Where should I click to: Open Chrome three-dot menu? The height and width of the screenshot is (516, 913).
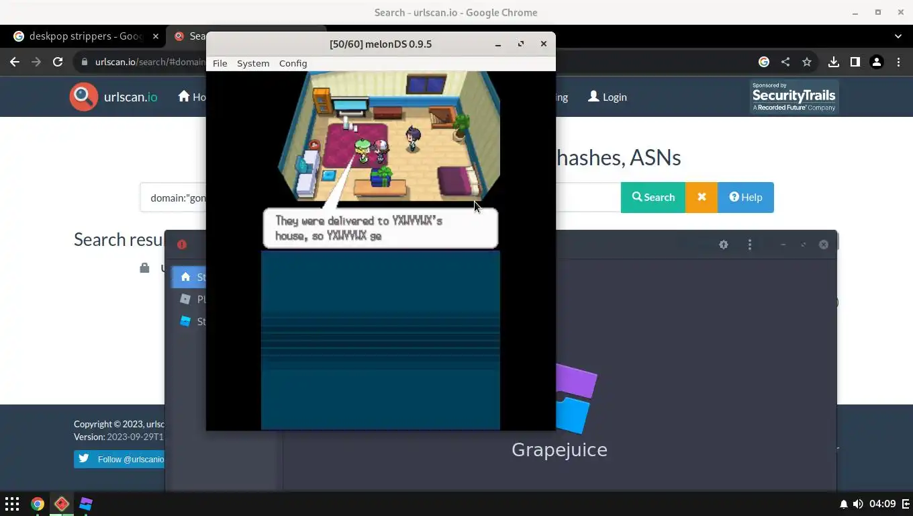pyautogui.click(x=898, y=62)
